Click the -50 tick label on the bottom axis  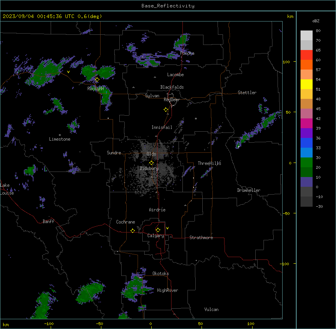99,324
